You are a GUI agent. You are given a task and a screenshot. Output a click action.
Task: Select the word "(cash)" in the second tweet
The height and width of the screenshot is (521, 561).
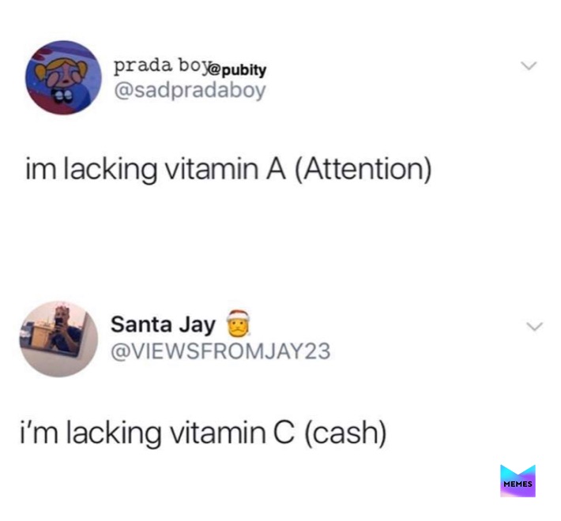pyautogui.click(x=345, y=433)
